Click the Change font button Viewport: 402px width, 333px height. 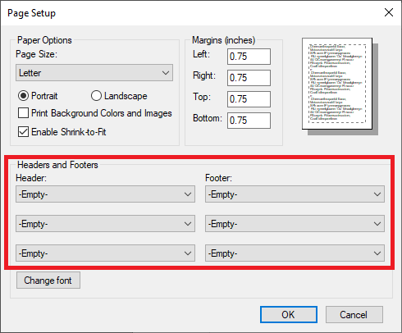[x=48, y=281]
